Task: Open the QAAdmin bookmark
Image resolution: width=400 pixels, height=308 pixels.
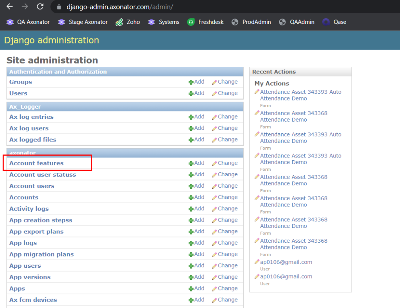Action: coord(296,22)
